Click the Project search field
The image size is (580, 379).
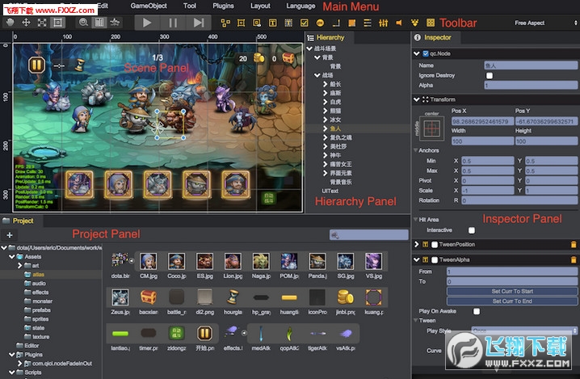(x=369, y=235)
